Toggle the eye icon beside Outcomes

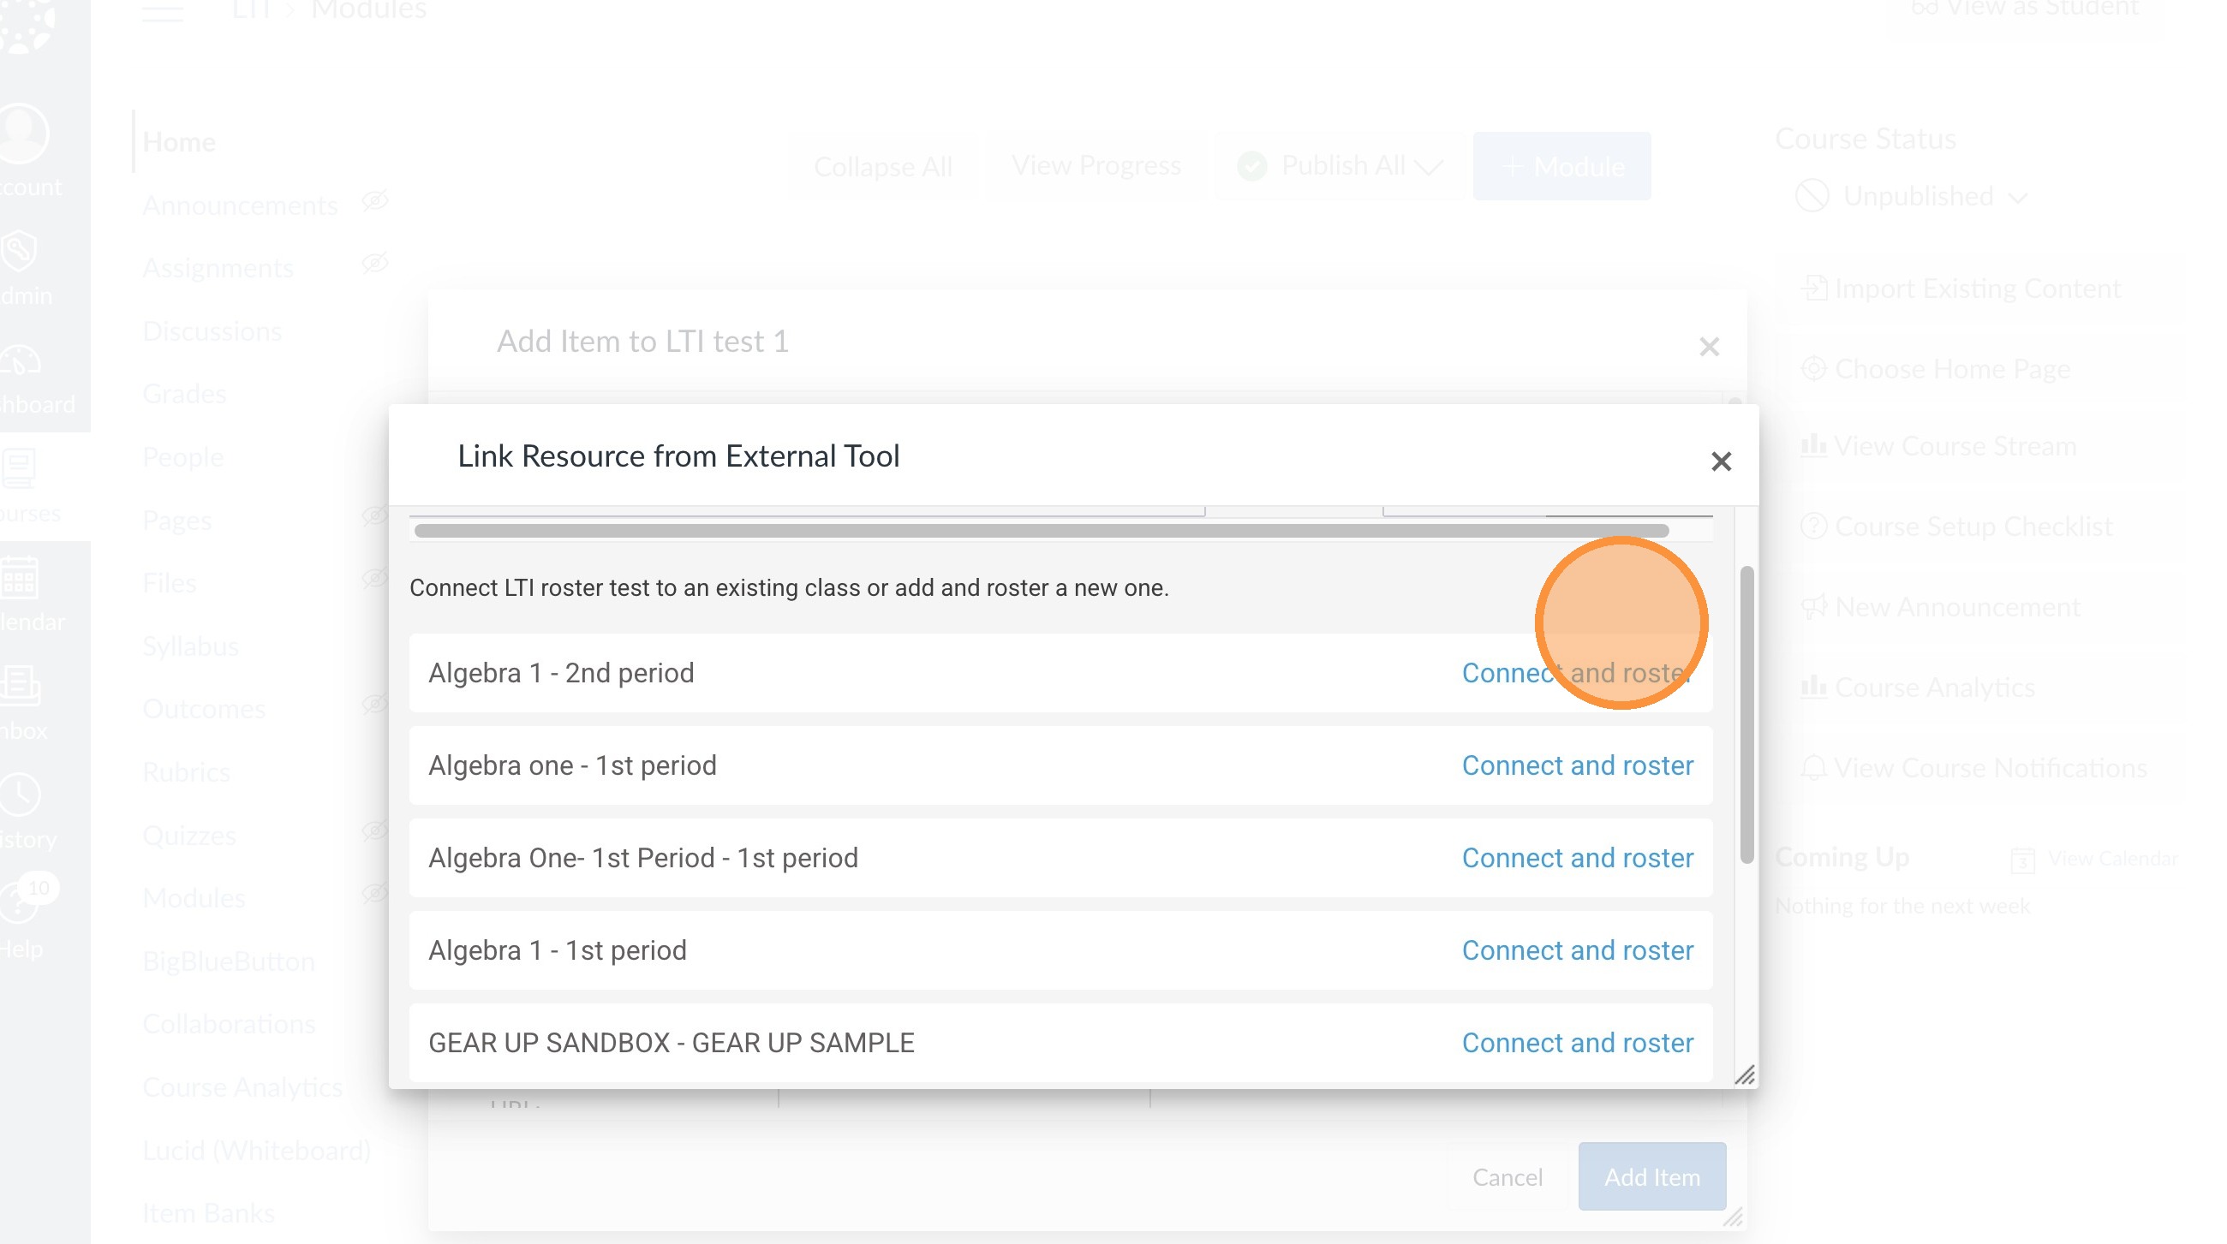pyautogui.click(x=374, y=704)
